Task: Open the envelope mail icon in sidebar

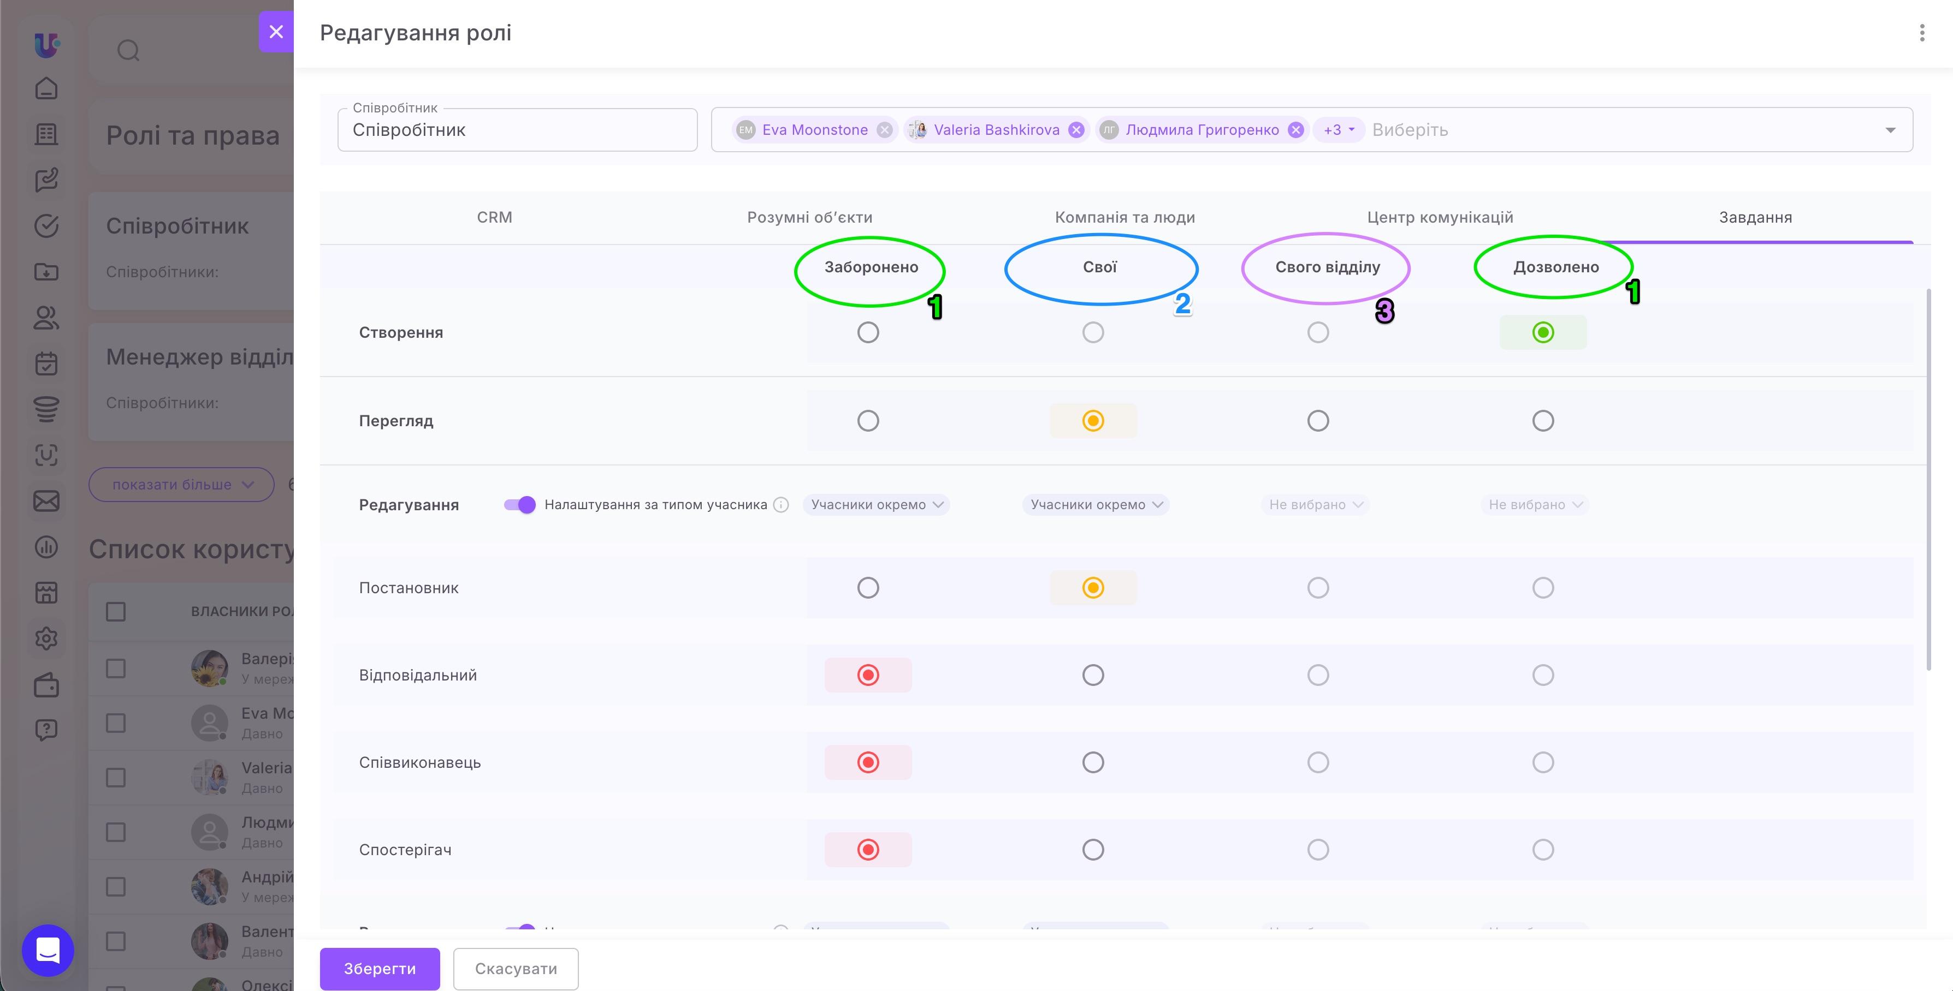Action: (46, 501)
